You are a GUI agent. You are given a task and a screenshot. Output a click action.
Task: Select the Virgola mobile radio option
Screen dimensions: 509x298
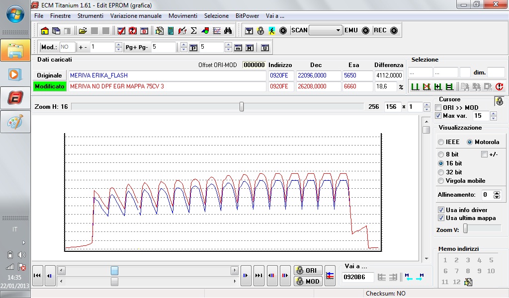coord(441,181)
